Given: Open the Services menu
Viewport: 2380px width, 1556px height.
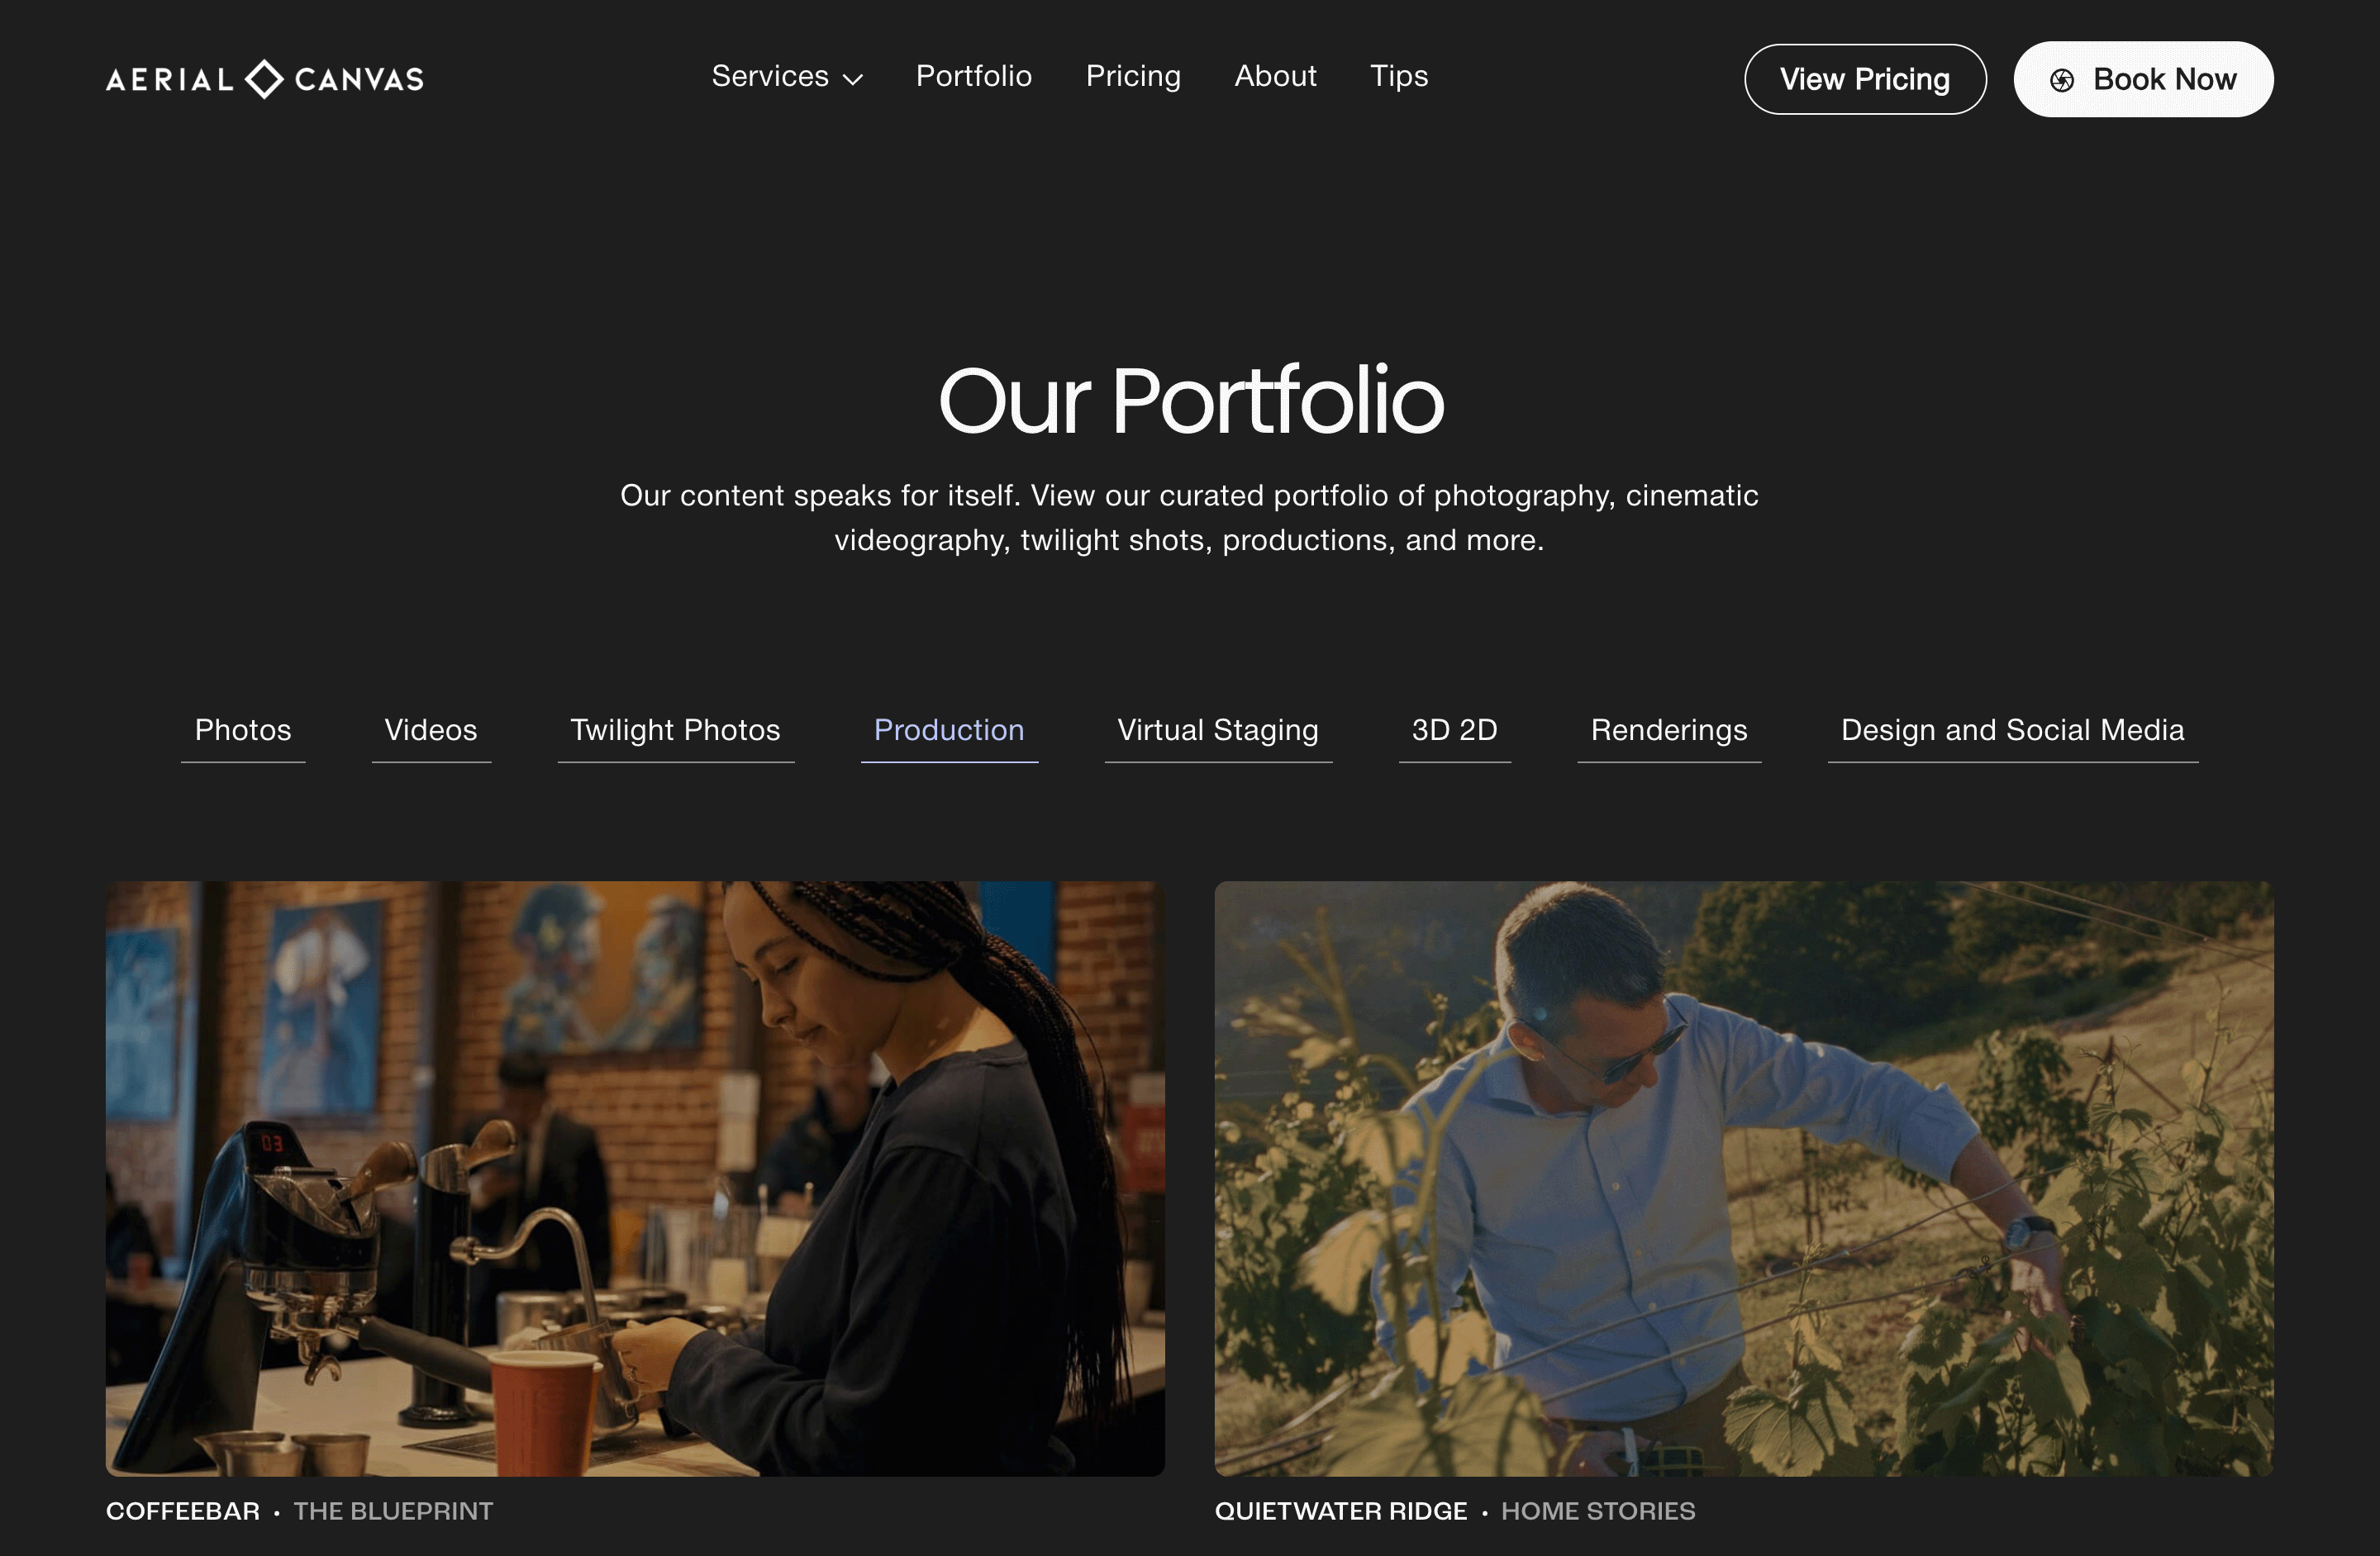Looking at the screenshot, I should (786, 76).
